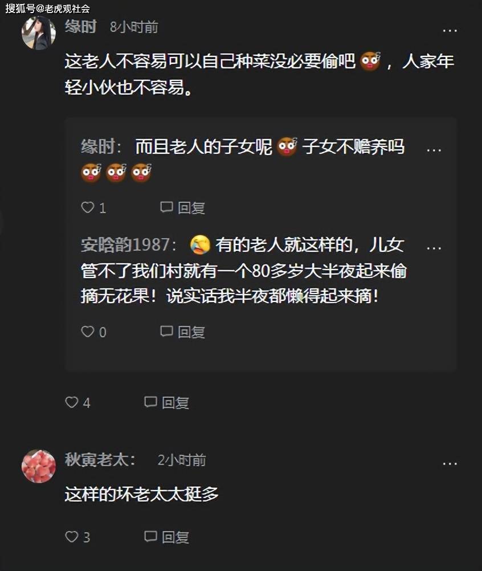Image resolution: width=482 pixels, height=571 pixels.
Task: Reply to 安晗韵1987's comment about 无花果
Action: 182,332
